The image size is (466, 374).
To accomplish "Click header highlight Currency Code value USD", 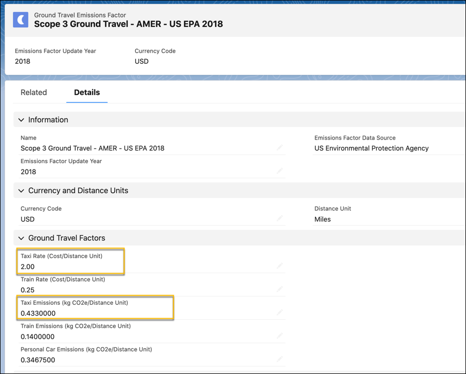I will [x=142, y=61].
